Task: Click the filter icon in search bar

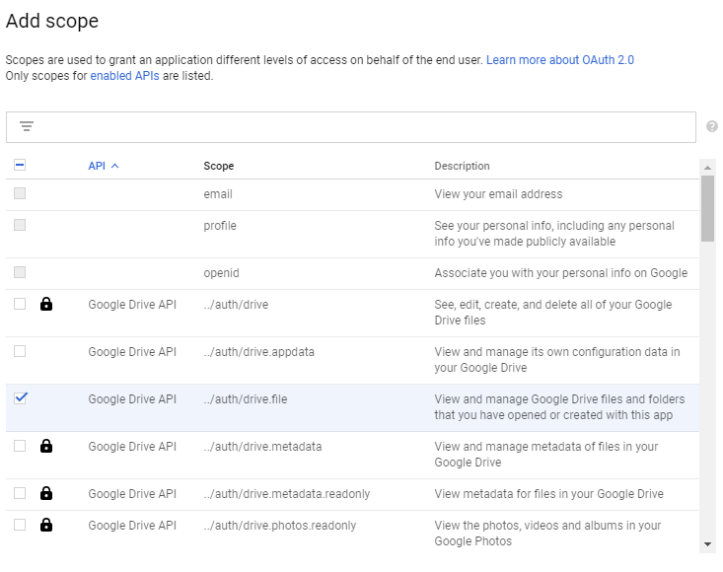Action: [27, 126]
